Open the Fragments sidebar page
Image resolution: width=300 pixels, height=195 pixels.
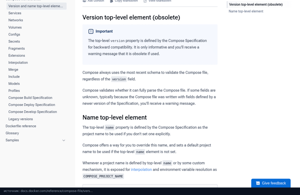pyautogui.click(x=16, y=49)
